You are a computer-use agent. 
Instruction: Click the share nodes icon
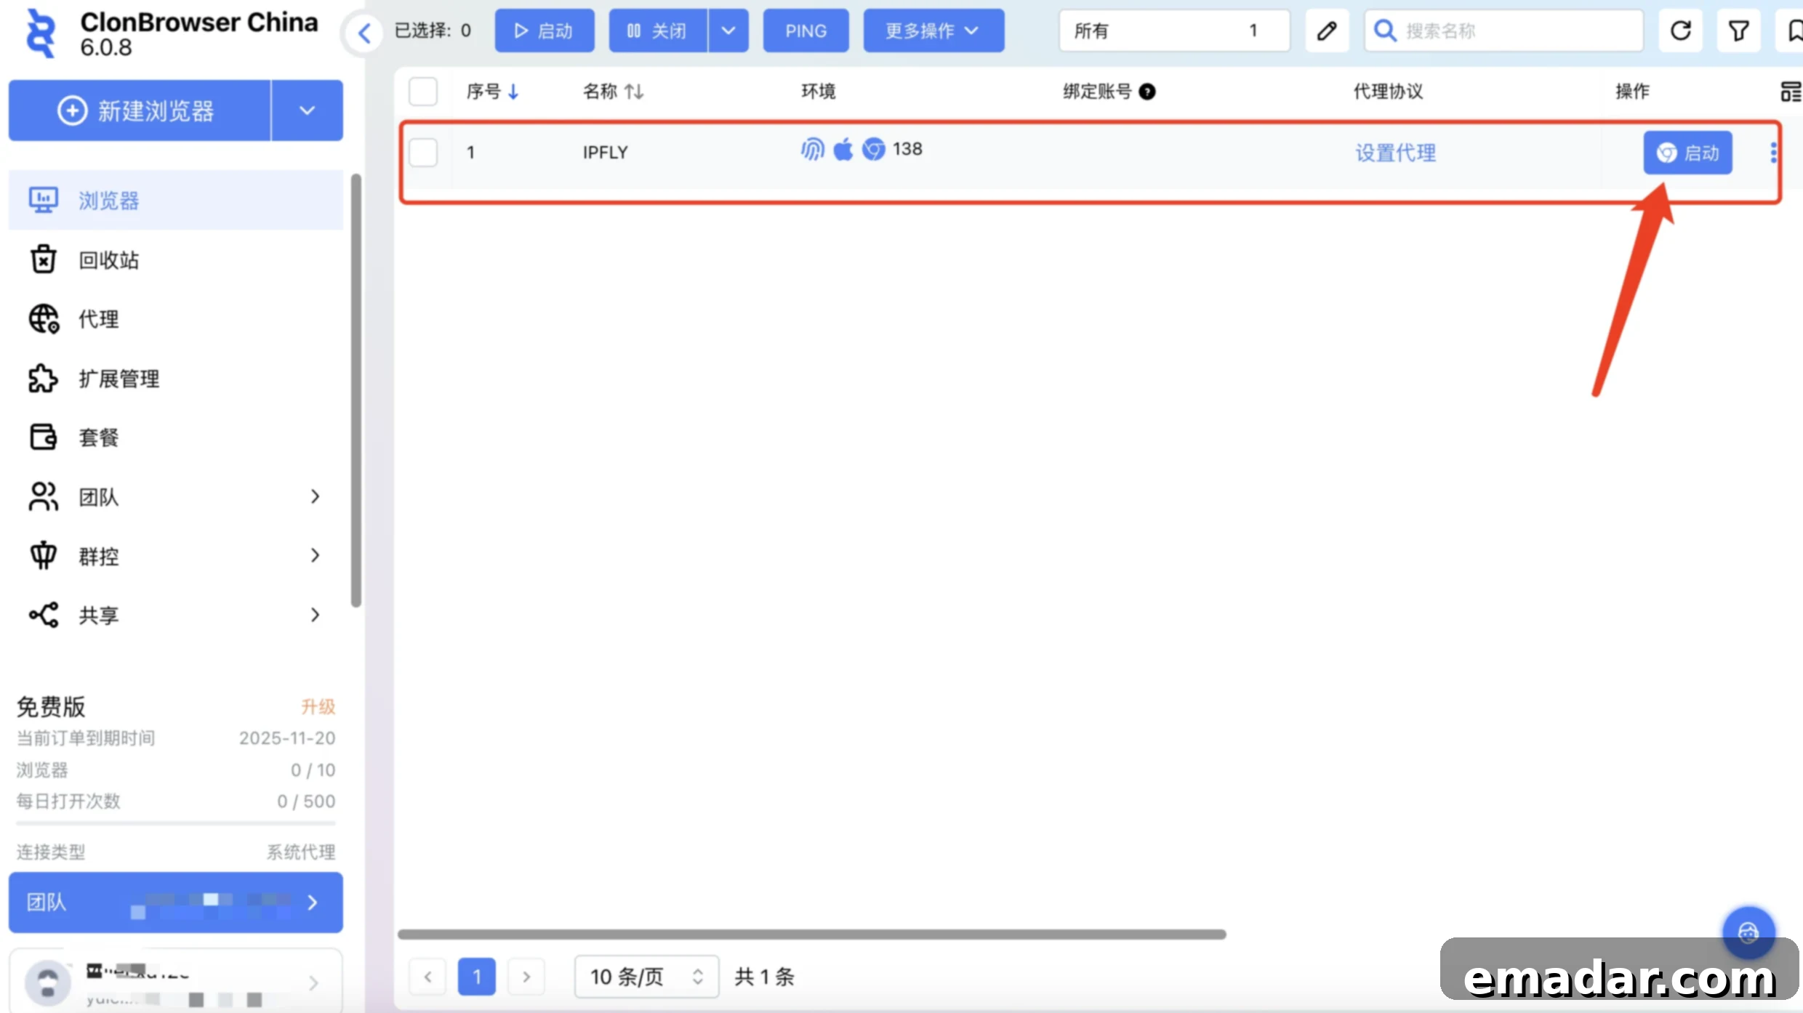click(x=44, y=615)
